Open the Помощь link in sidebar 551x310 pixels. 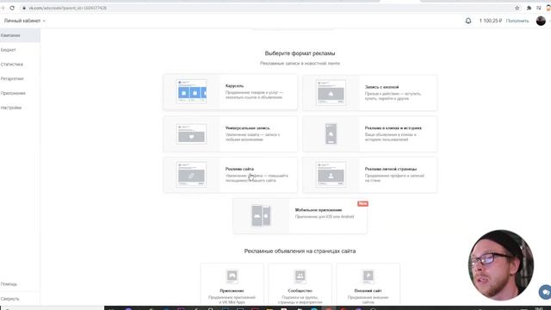[9, 284]
